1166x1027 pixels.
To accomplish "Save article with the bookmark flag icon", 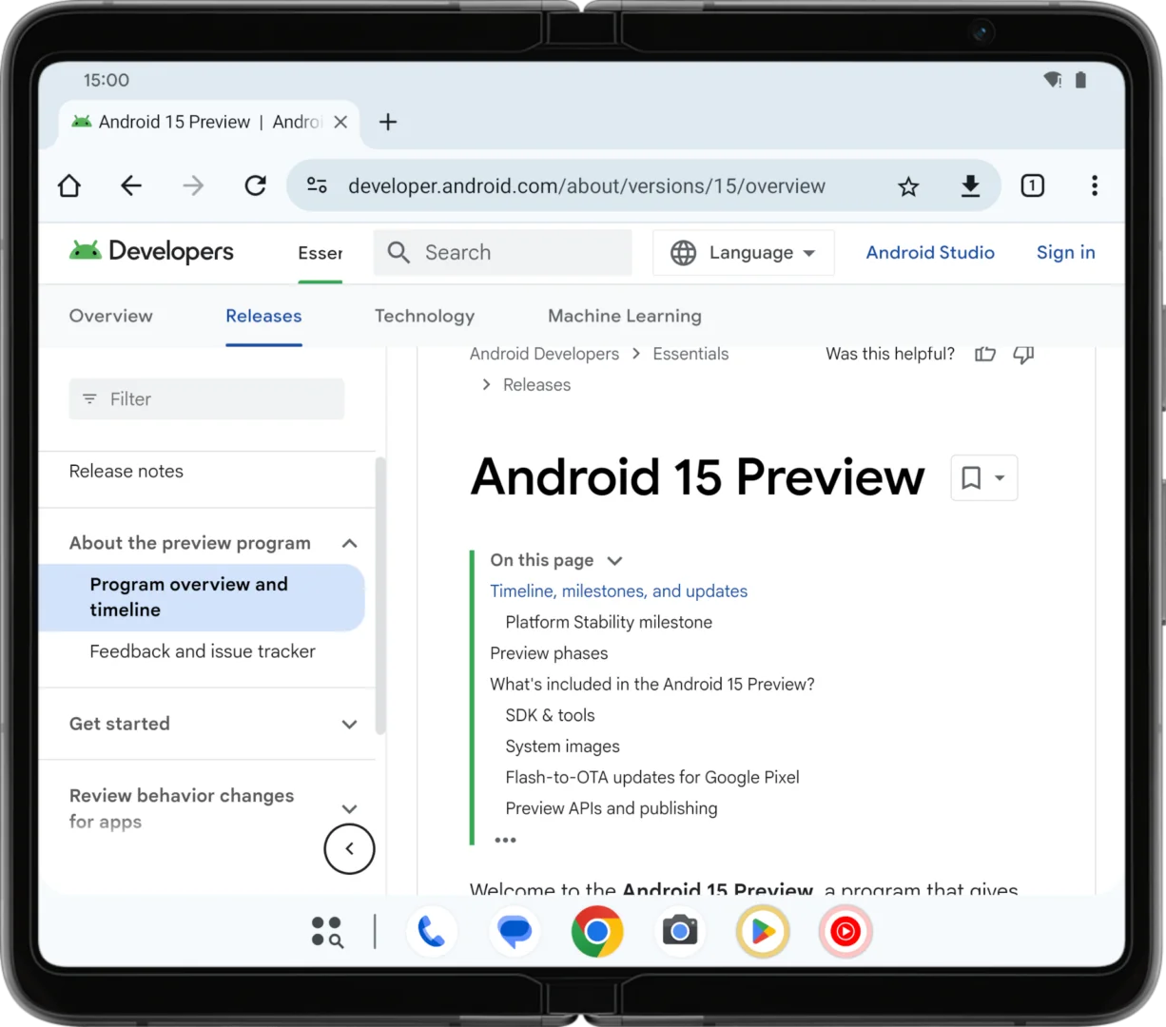I will point(972,477).
